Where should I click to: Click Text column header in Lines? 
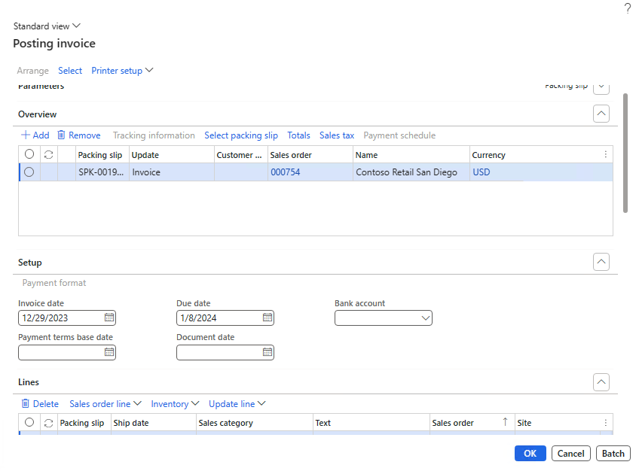(x=371, y=423)
